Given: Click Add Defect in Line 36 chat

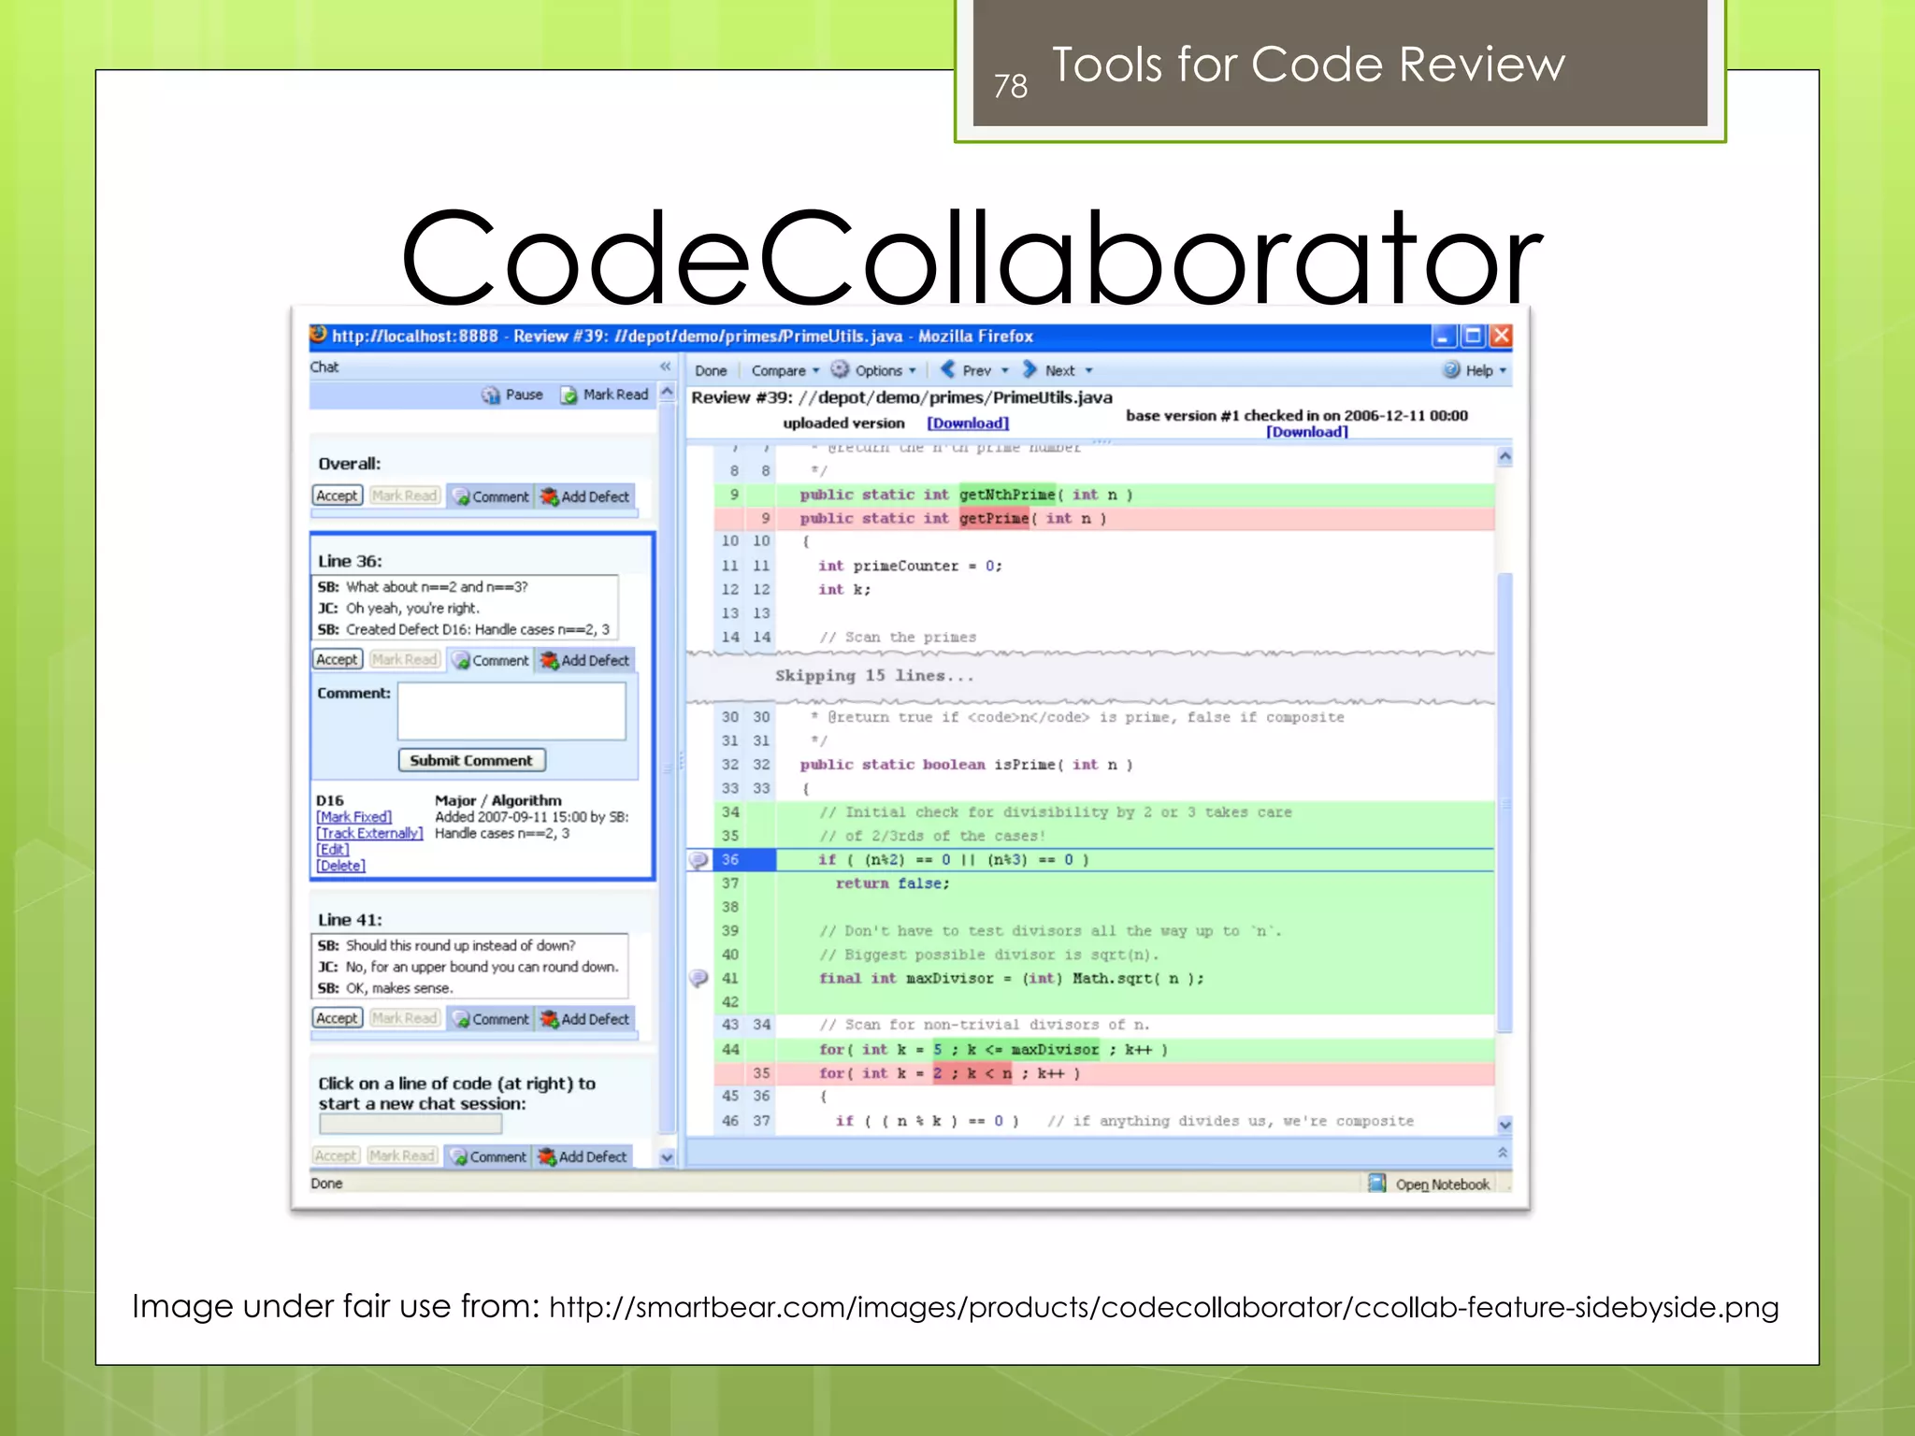Looking at the screenshot, I should (585, 660).
